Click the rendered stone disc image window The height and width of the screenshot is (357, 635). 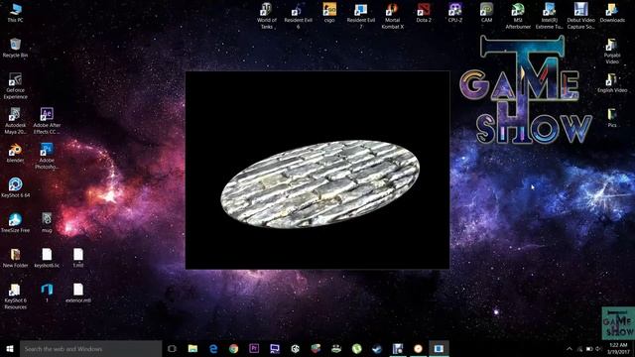[317, 170]
